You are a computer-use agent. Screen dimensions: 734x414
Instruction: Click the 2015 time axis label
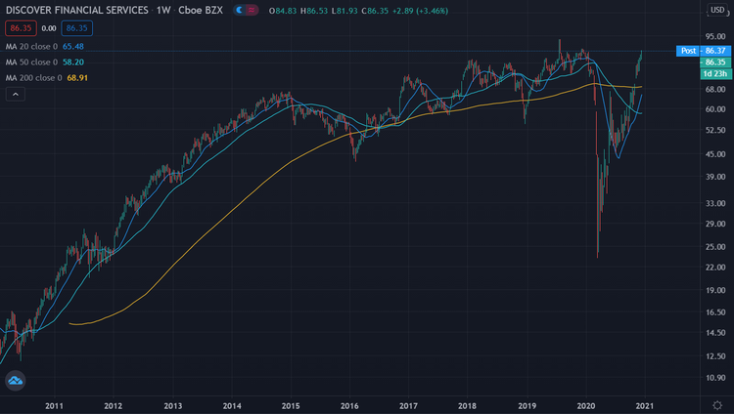tap(291, 405)
